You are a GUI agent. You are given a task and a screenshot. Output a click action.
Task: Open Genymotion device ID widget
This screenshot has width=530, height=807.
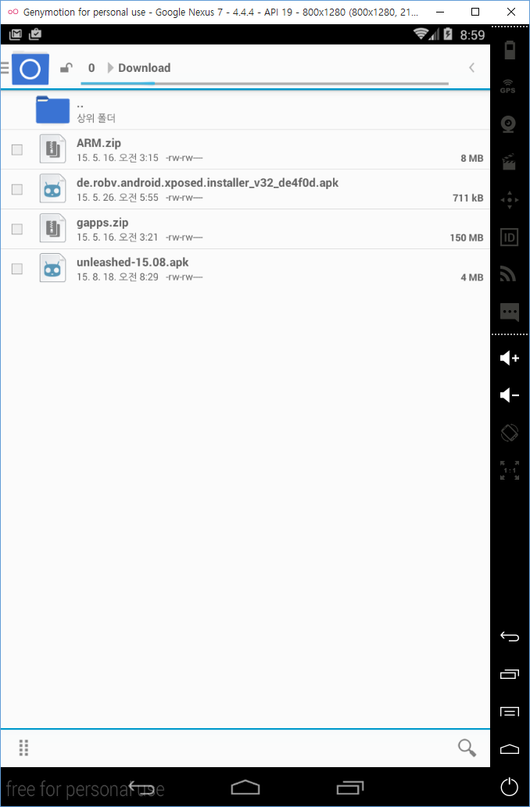[509, 237]
